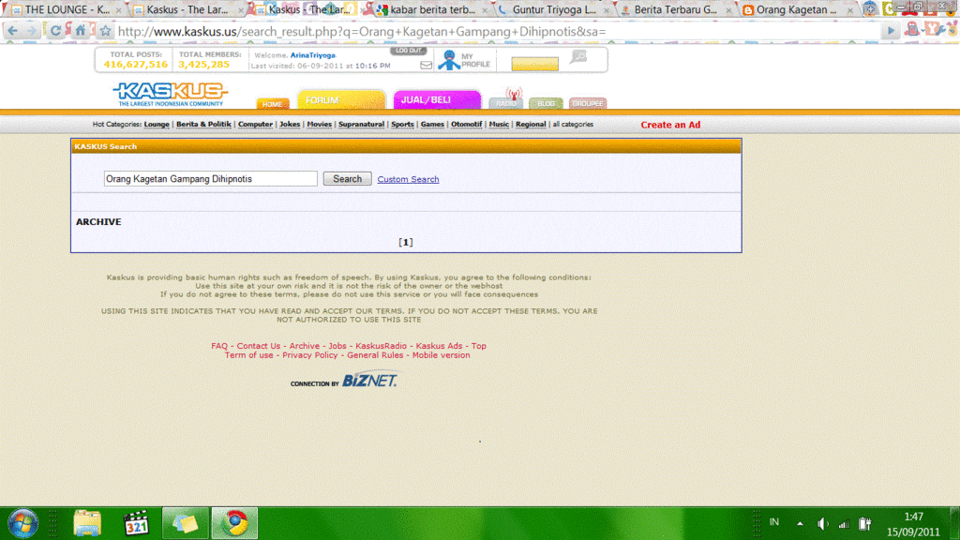
Task: Click the Kaskus search text field
Action: (x=210, y=178)
